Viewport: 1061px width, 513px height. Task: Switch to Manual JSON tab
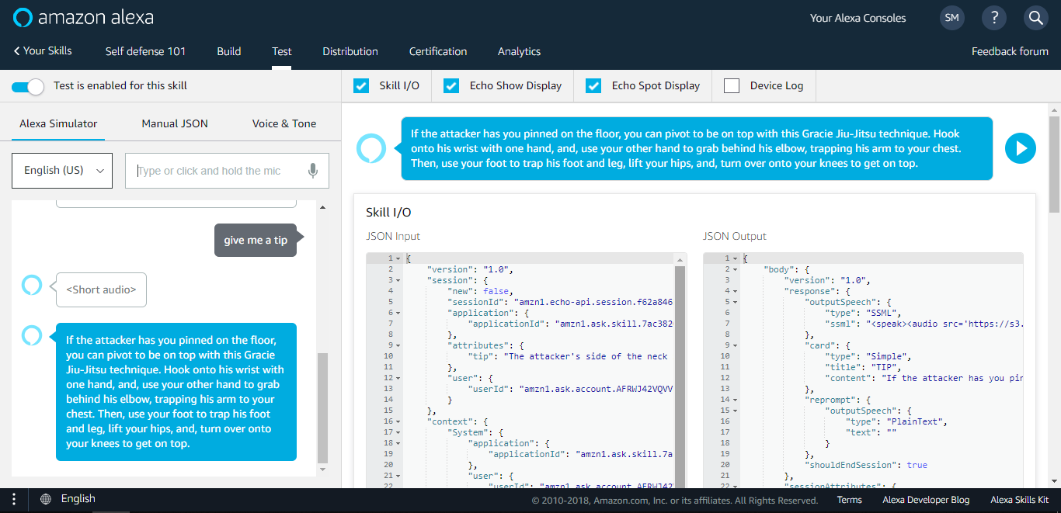[175, 123]
